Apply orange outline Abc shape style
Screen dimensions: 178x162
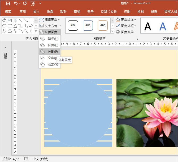pyautogui.click(x=103, y=26)
